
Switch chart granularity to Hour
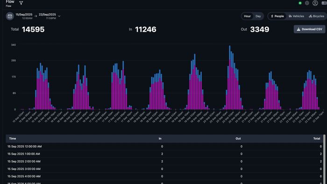[x=247, y=16]
